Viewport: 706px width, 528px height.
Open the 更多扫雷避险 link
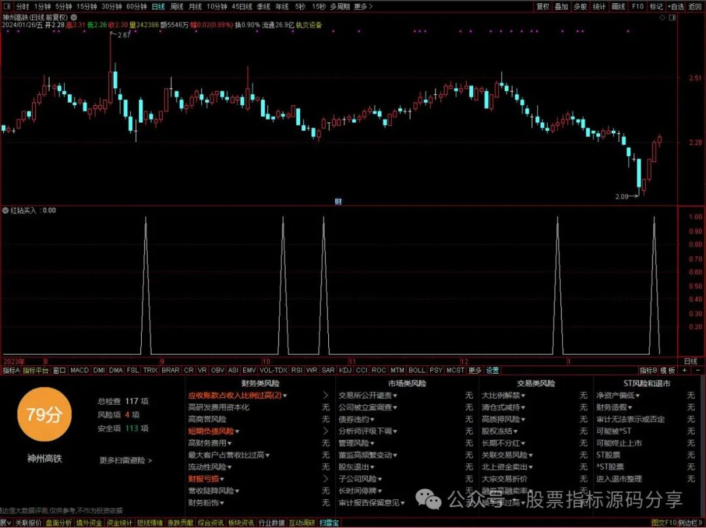coord(126,460)
